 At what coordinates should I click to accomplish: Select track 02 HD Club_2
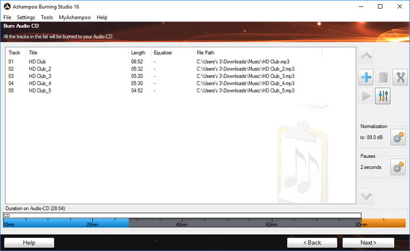[180, 69]
